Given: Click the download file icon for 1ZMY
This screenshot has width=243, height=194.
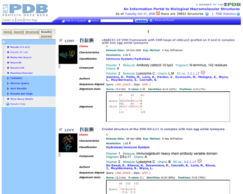Looking at the screenshot, I should click(81, 40).
